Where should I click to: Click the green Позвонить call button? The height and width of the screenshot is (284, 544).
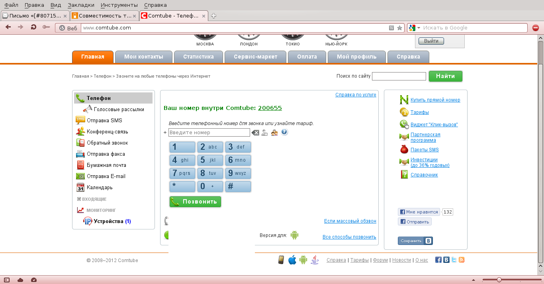click(195, 202)
